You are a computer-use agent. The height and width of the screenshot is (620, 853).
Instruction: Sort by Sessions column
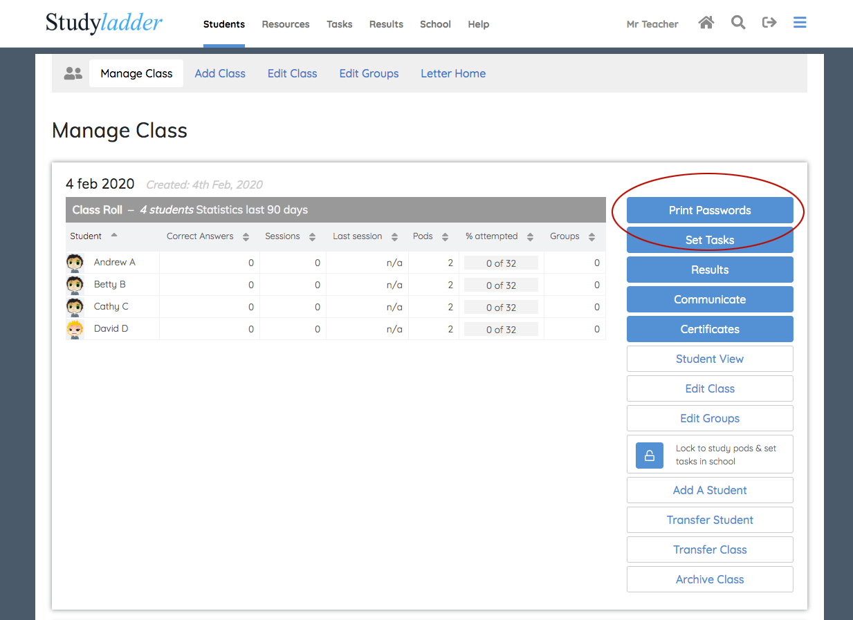pos(290,236)
